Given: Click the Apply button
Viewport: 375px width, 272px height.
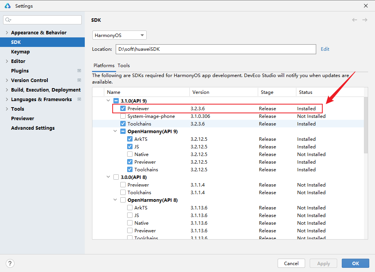Looking at the screenshot, I should [323, 263].
